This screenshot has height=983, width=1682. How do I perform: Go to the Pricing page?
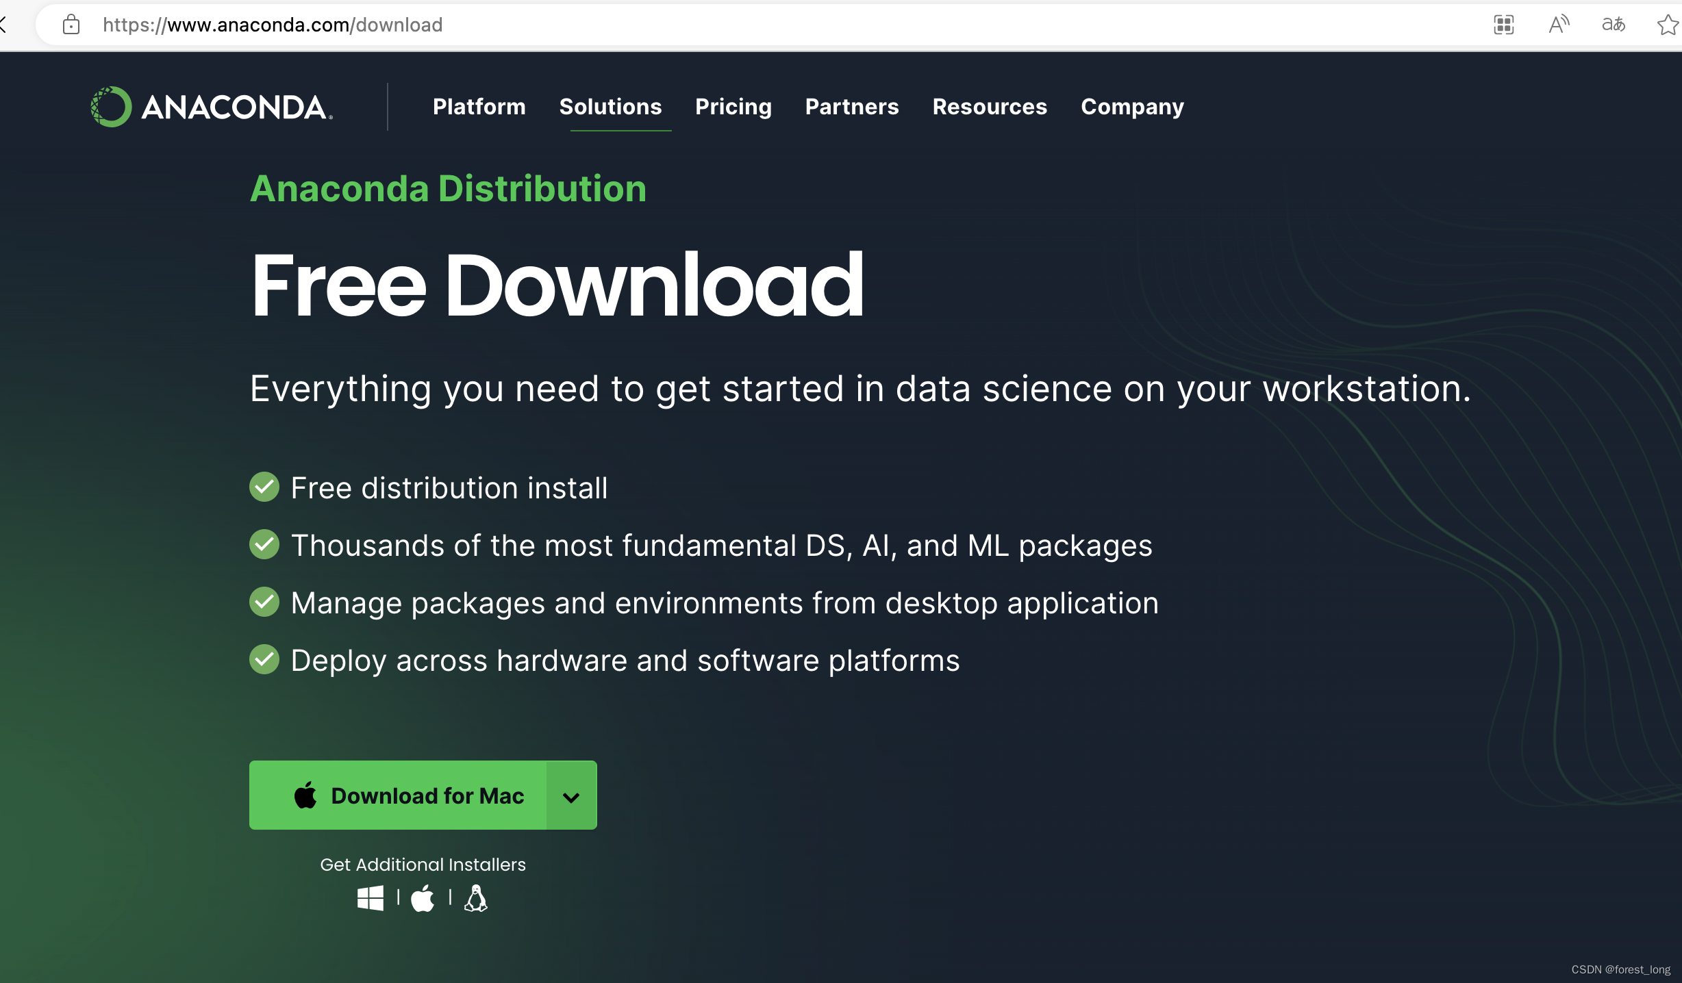tap(733, 107)
